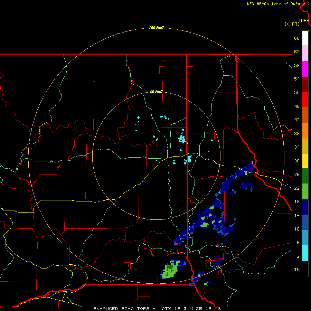This screenshot has height=311, width=311.
Task: Click the legend value 50
Action: pyautogui.click(x=297, y=93)
